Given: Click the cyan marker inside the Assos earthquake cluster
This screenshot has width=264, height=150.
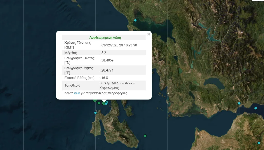Looking at the screenshot, I should [x=106, y=103].
